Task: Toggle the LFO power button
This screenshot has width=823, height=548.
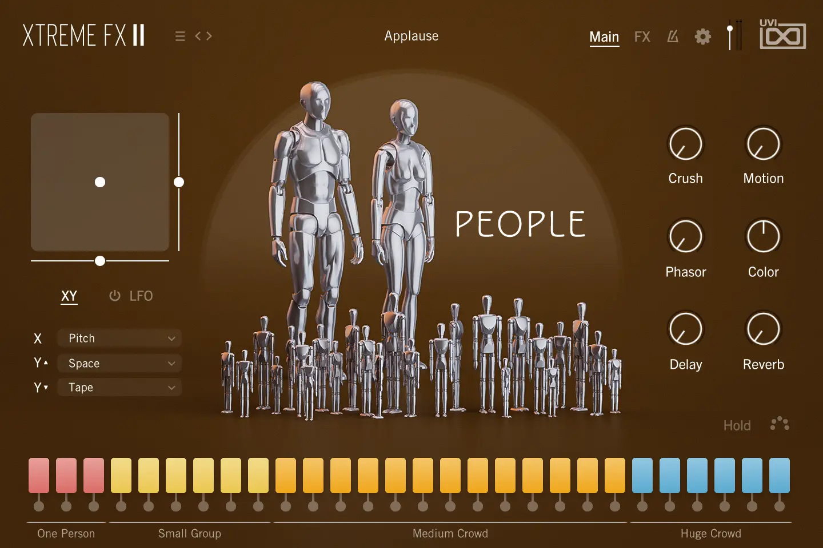Action: 115,296
